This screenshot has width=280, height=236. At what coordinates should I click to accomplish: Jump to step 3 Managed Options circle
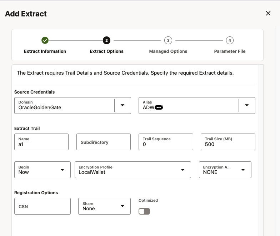click(168, 40)
